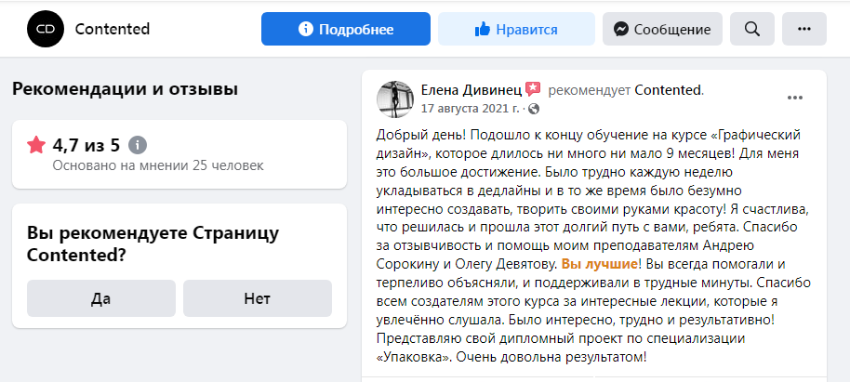Open Елена Дивинец's profile picture

pyautogui.click(x=395, y=99)
